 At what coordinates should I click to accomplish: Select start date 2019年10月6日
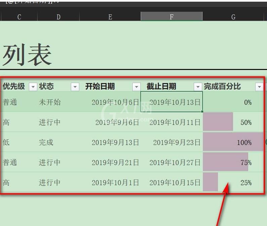coord(110,102)
